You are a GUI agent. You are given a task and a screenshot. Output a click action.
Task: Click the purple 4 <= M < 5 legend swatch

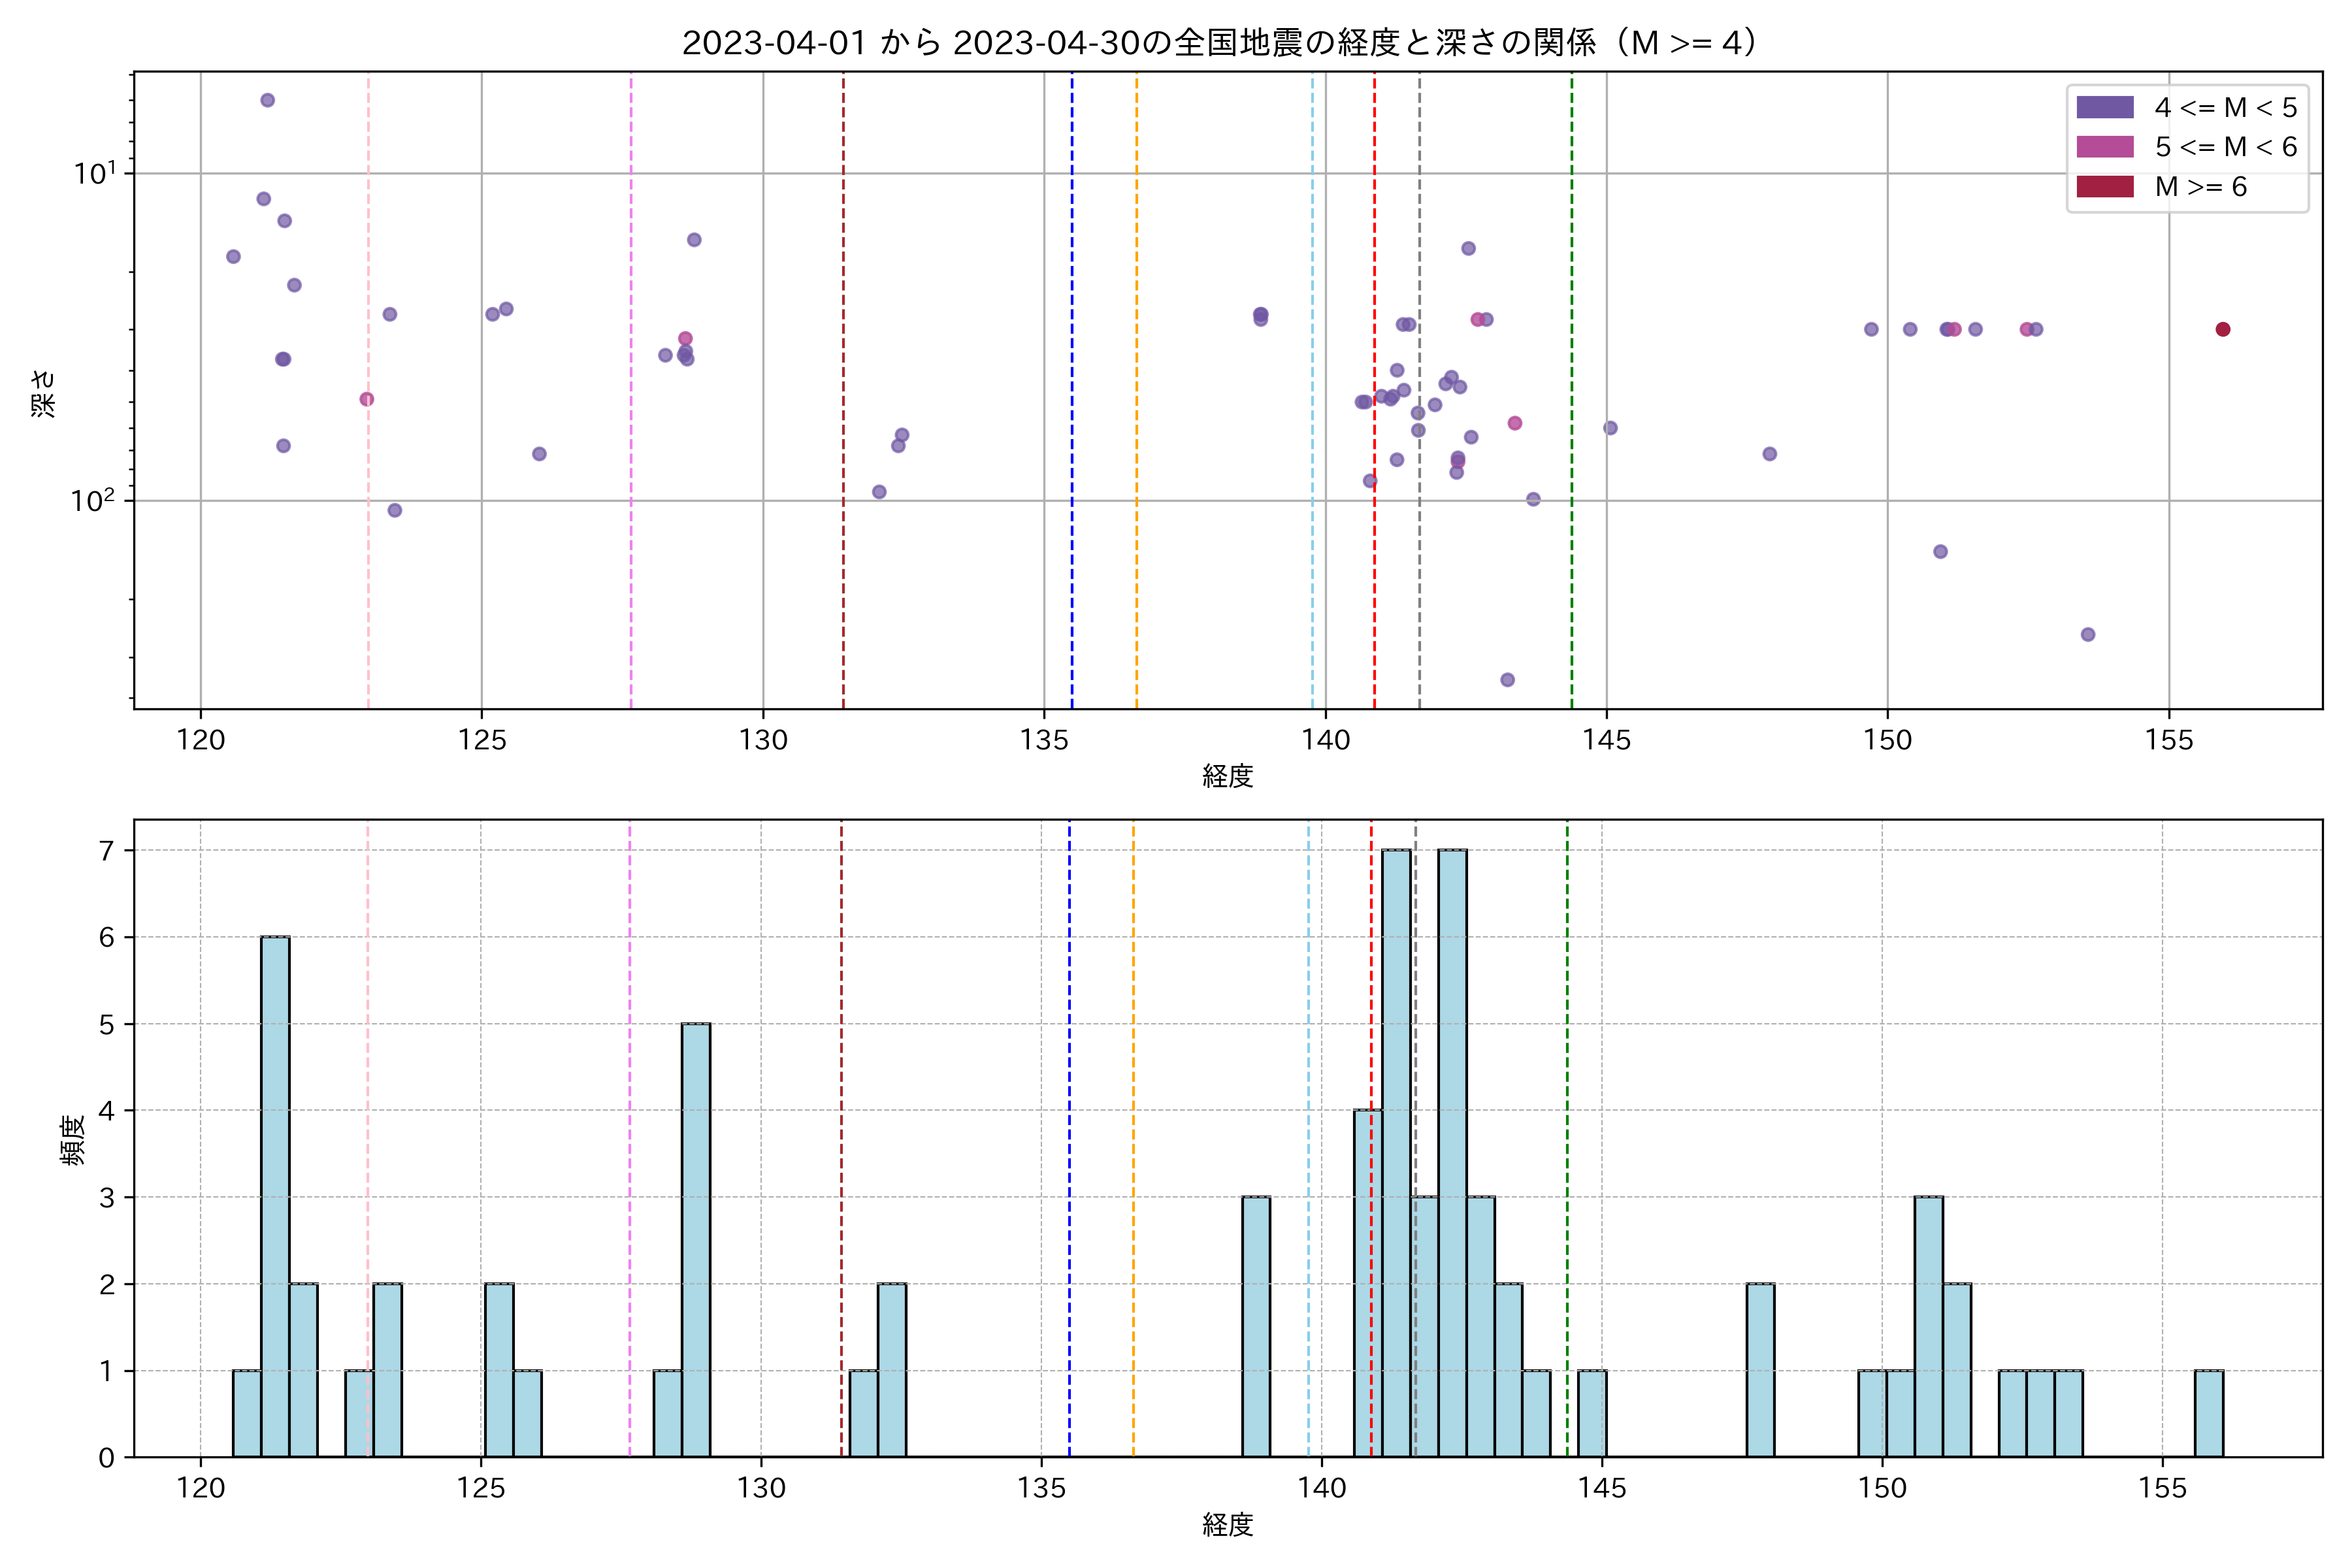pyautogui.click(x=2104, y=107)
